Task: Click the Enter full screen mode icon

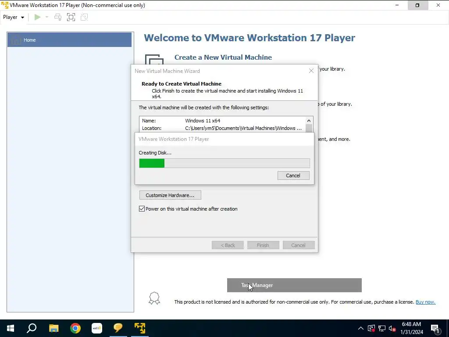Action: [x=71, y=17]
